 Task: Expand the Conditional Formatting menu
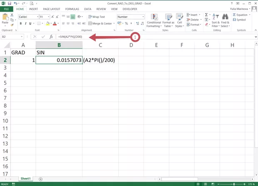154,20
